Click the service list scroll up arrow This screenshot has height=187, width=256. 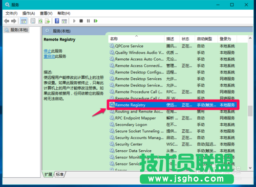(x=250, y=38)
